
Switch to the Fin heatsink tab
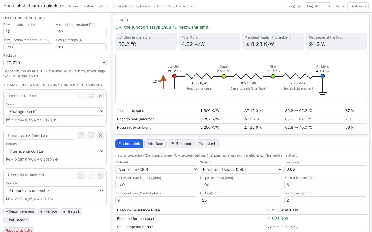129,144
